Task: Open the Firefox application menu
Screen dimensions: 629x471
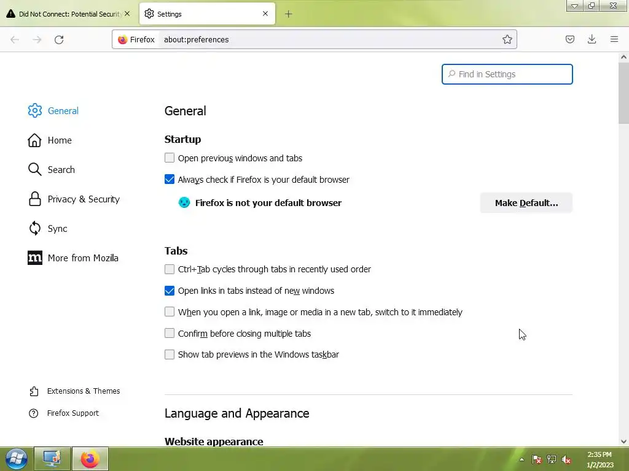Action: click(x=614, y=39)
